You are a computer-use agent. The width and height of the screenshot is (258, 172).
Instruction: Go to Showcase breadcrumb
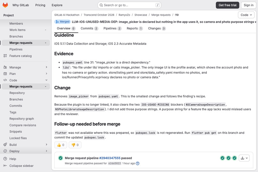141,15
